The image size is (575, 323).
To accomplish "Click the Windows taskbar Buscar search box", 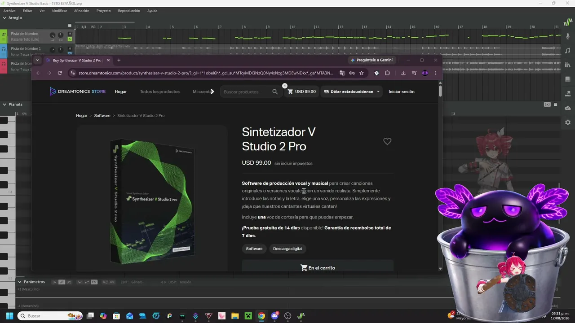I will tap(50, 316).
